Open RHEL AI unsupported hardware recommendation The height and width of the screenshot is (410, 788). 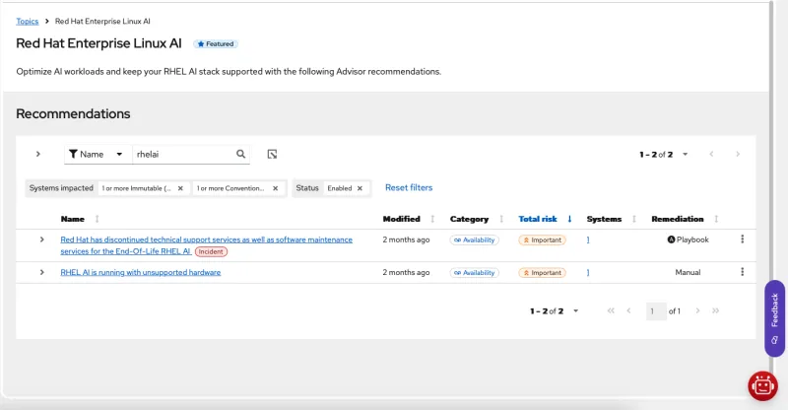coord(141,272)
